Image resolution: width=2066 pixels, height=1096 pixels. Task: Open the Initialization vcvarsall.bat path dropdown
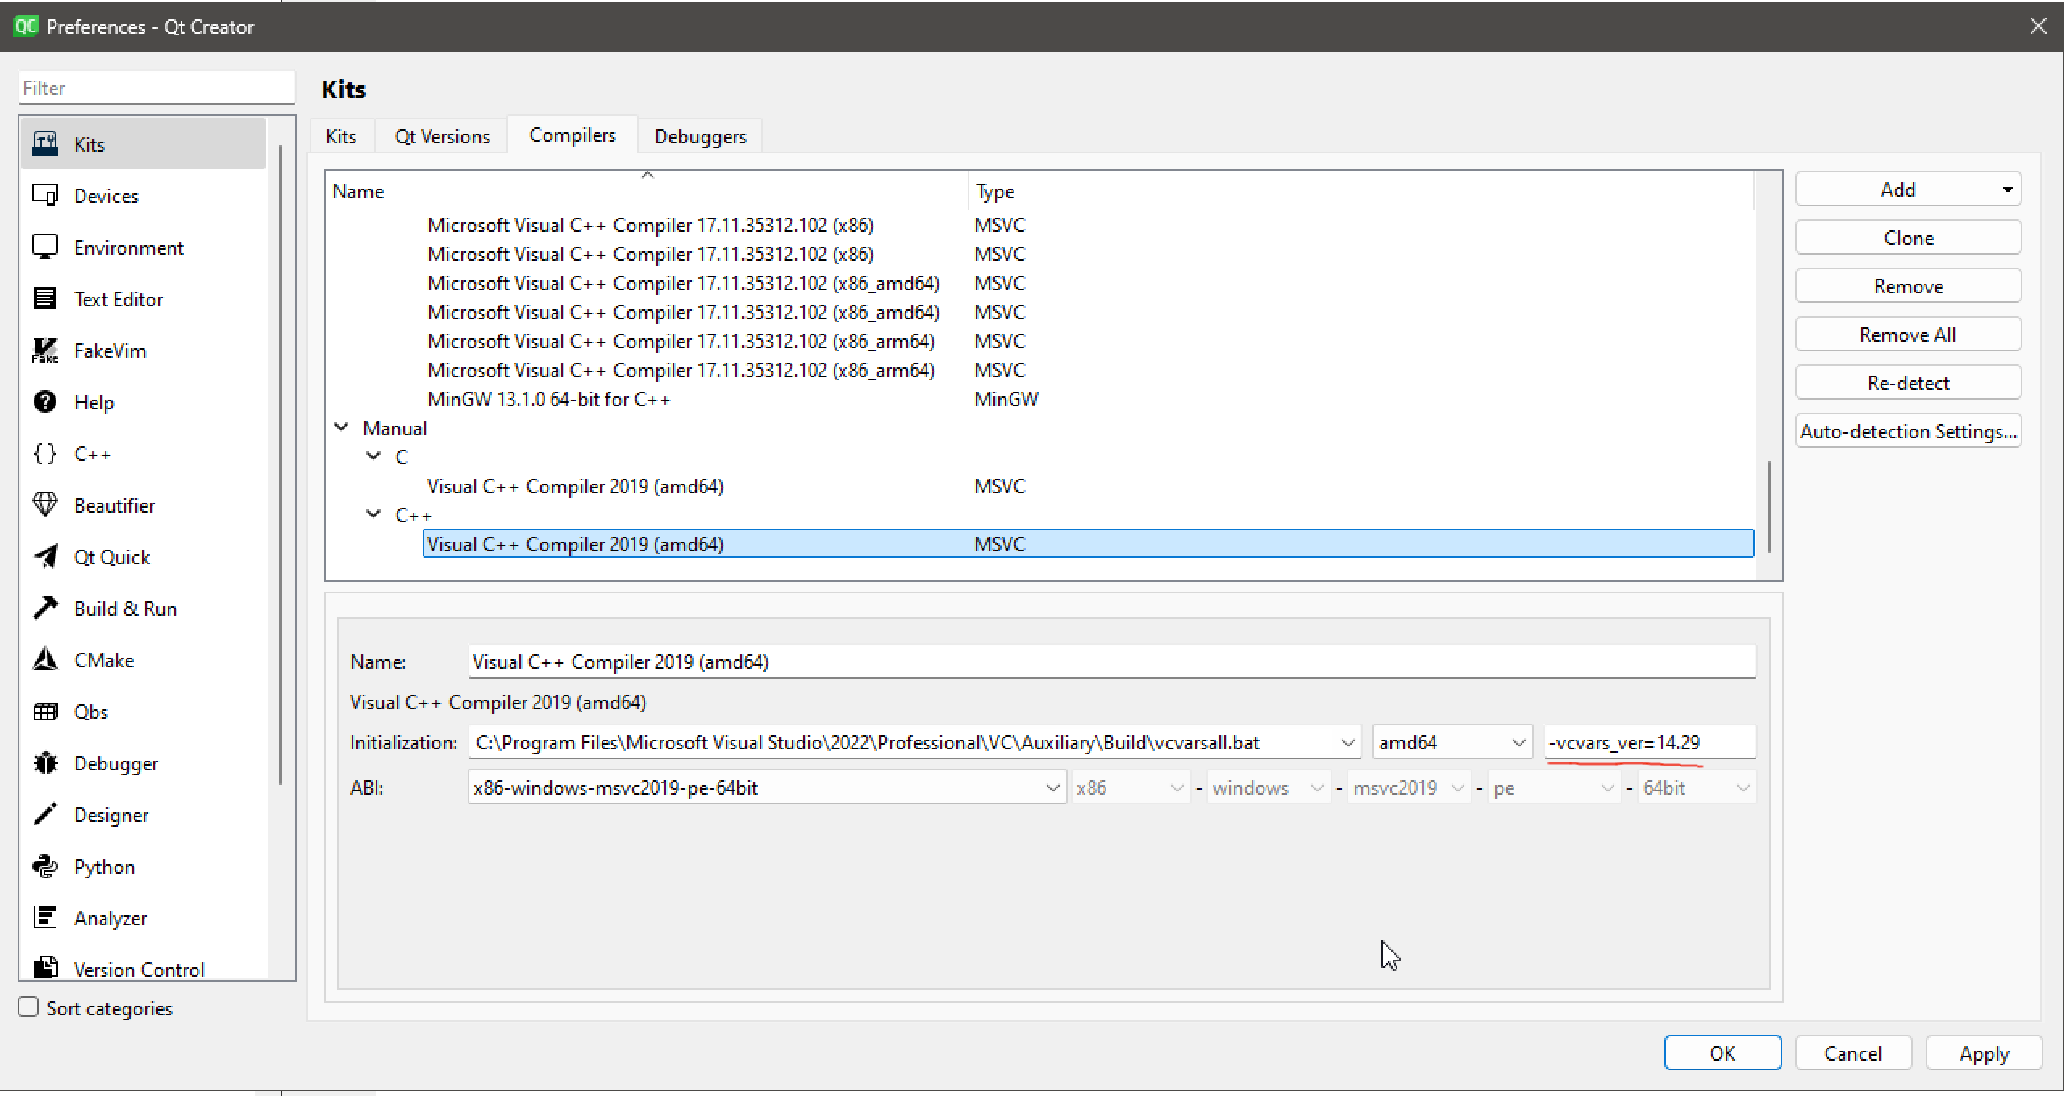tap(1347, 742)
